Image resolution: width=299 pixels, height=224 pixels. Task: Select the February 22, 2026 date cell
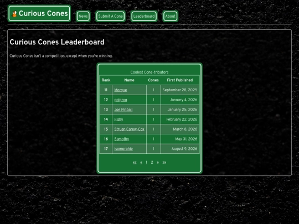tap(180, 119)
